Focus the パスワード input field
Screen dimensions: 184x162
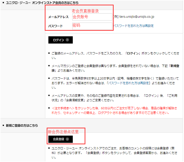coord(92,26)
